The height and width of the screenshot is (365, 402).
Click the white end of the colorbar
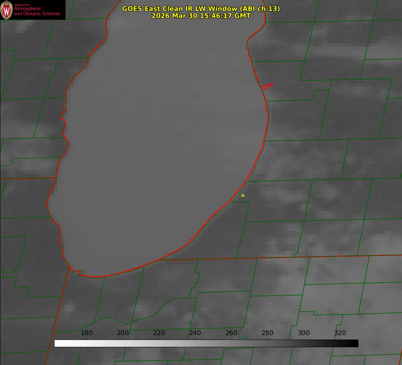(x=57, y=344)
